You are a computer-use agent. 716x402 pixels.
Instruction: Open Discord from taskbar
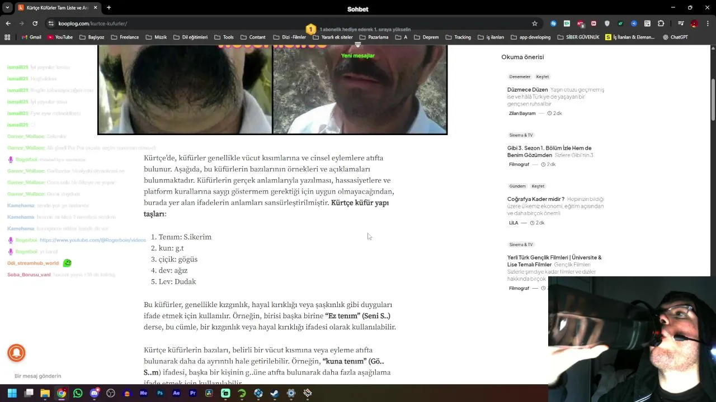pyautogui.click(x=94, y=393)
